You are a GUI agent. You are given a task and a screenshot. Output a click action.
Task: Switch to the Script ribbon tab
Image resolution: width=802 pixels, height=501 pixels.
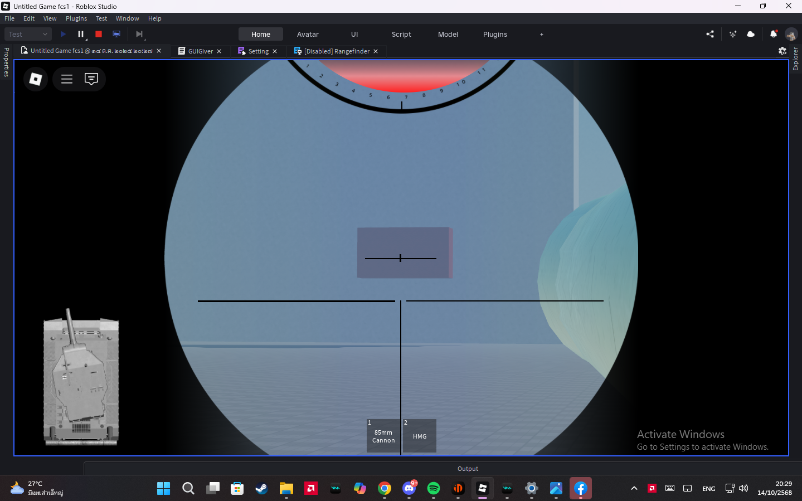pos(401,34)
